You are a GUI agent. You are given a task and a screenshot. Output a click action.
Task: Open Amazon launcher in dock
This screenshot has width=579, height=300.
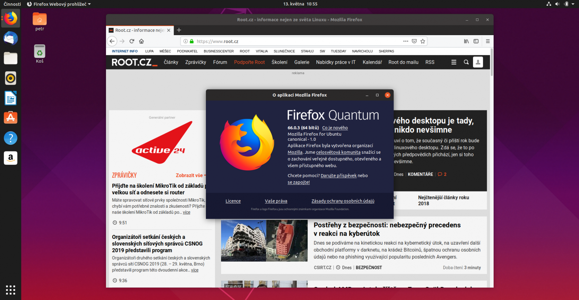point(10,158)
